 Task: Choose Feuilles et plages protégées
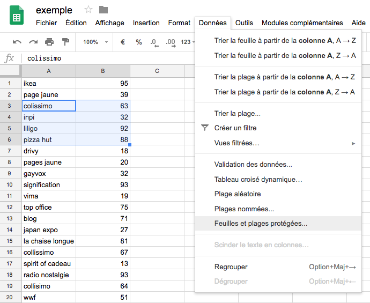click(261, 224)
